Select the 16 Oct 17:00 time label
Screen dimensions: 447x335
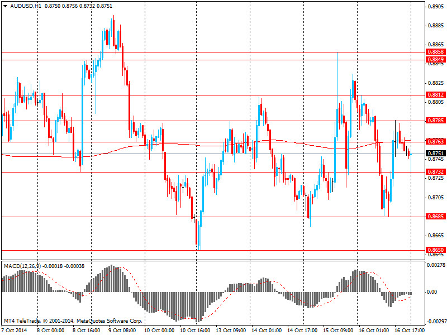click(x=410, y=330)
